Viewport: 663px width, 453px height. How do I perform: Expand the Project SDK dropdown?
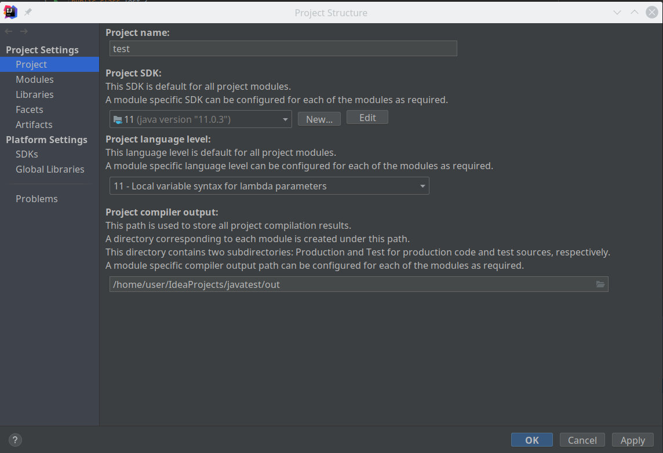tap(201, 119)
